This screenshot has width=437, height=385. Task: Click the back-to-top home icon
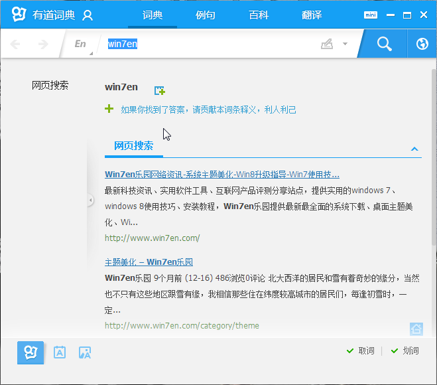[416, 329]
